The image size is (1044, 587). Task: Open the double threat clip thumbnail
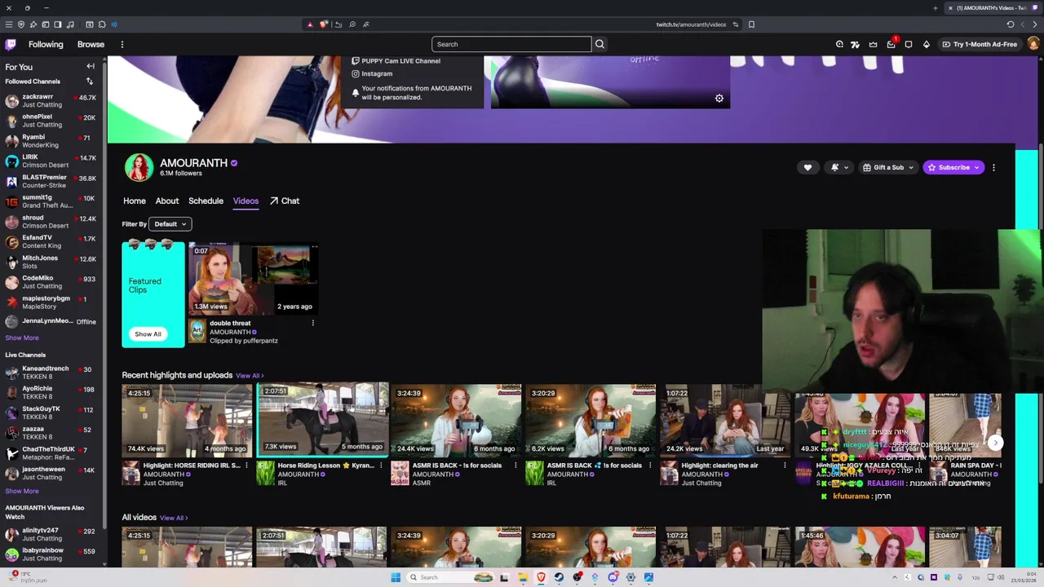click(252, 278)
